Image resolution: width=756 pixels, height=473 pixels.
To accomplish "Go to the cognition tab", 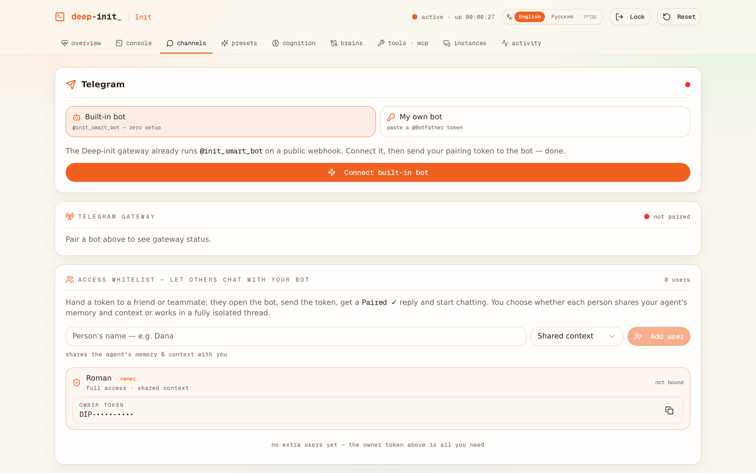I will click(293, 43).
